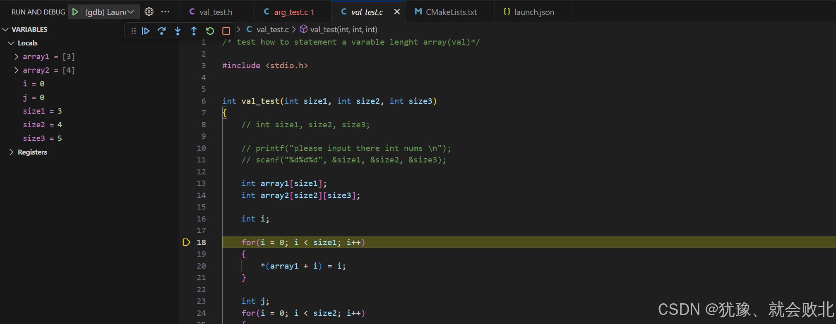Step Into the function call
This screenshot has height=324, width=836.
178,31
